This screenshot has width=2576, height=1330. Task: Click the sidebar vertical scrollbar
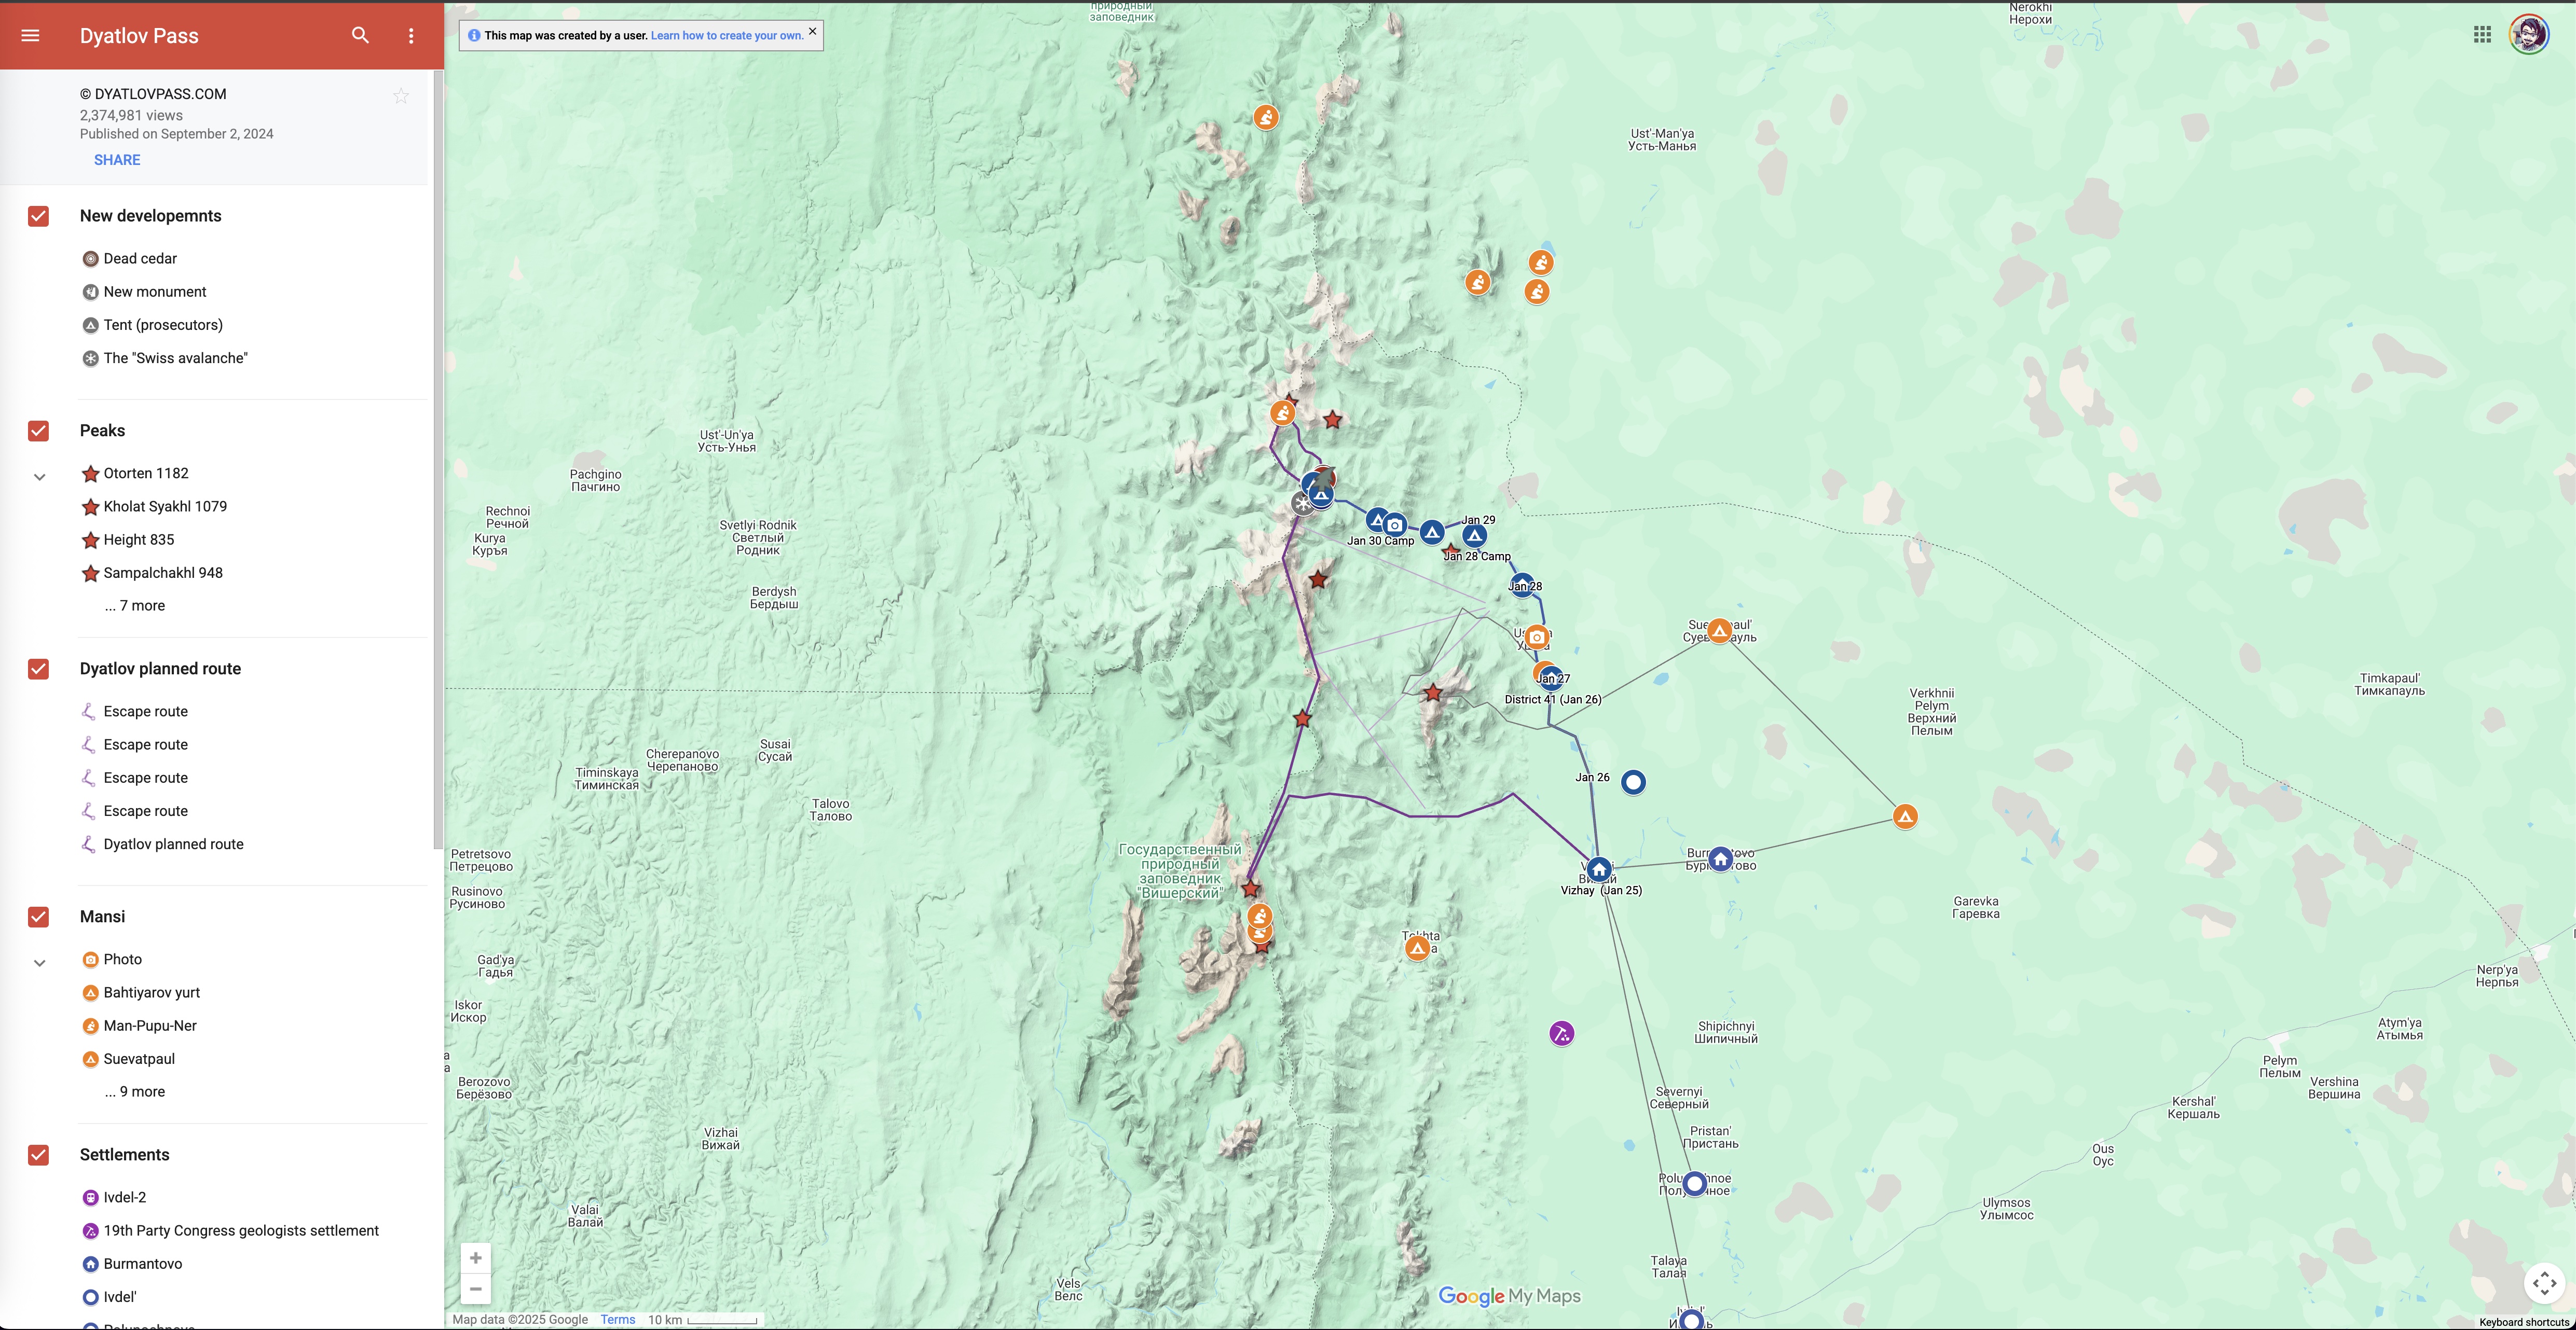(x=437, y=460)
